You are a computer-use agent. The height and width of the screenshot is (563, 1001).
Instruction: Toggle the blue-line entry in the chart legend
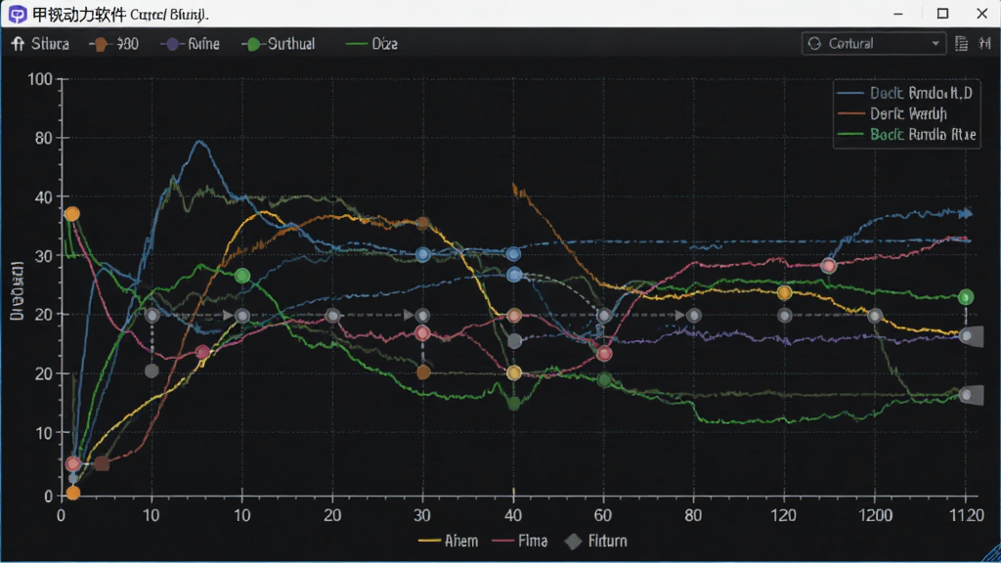(x=904, y=93)
